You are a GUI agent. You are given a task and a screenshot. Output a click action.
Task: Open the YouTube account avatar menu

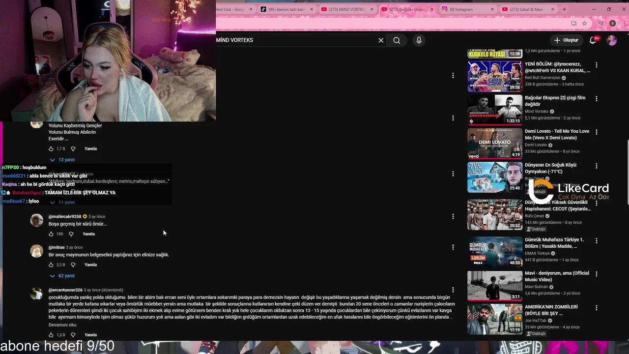(x=612, y=40)
